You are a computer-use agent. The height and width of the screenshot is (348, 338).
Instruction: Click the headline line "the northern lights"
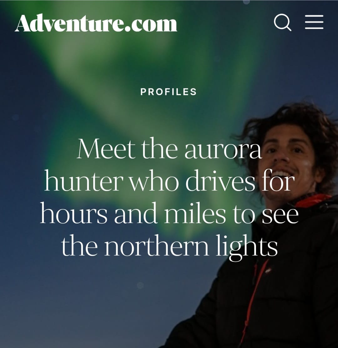tap(170, 246)
